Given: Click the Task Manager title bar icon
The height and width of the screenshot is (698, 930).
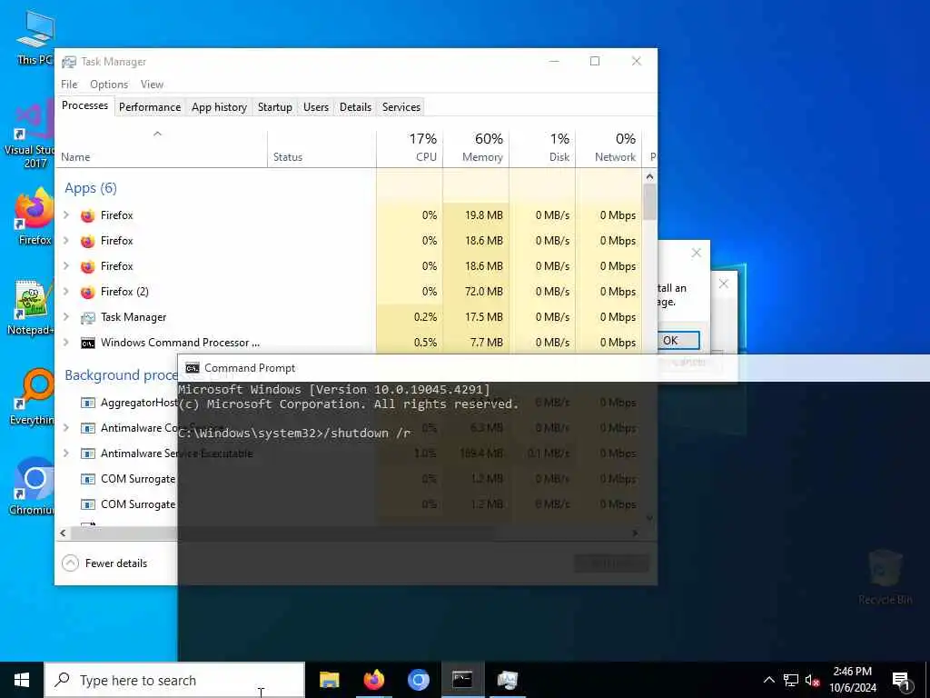Looking at the screenshot, I should 69,62.
